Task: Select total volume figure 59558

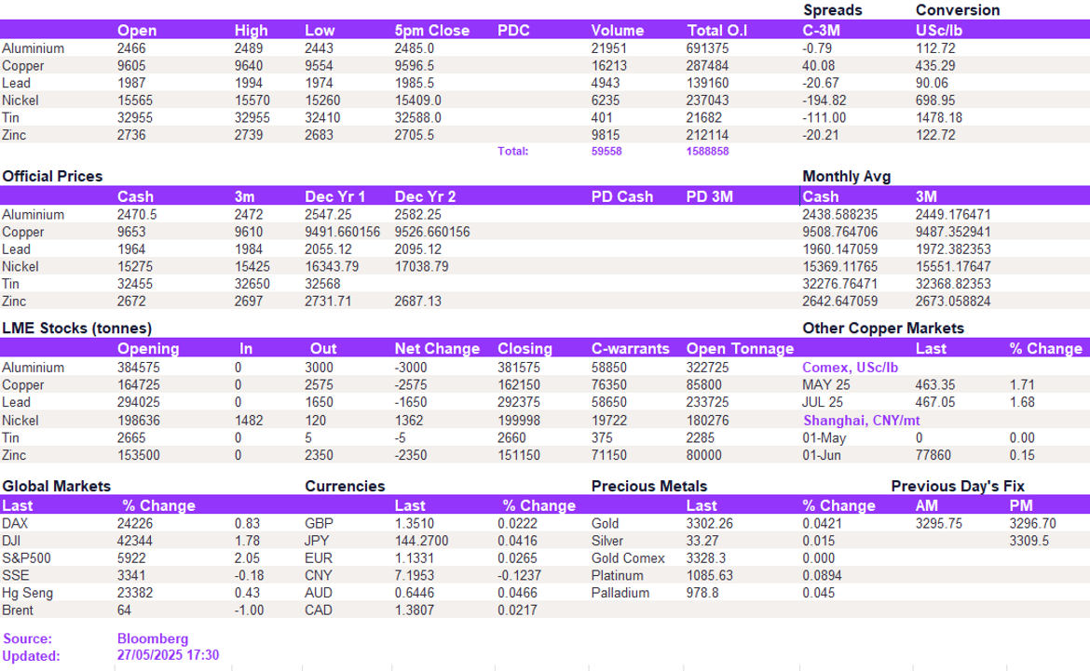Action: tap(606, 152)
